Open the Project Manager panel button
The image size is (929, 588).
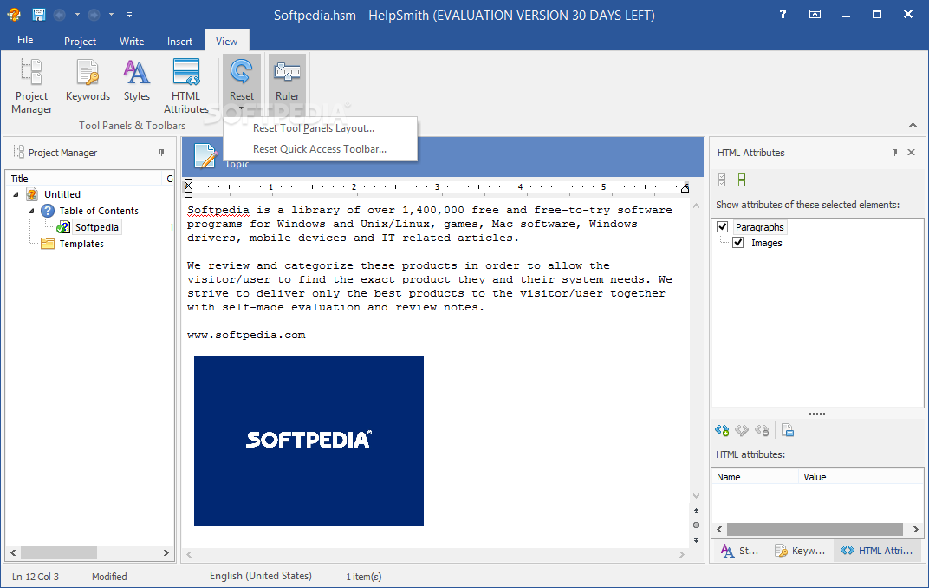[31, 87]
